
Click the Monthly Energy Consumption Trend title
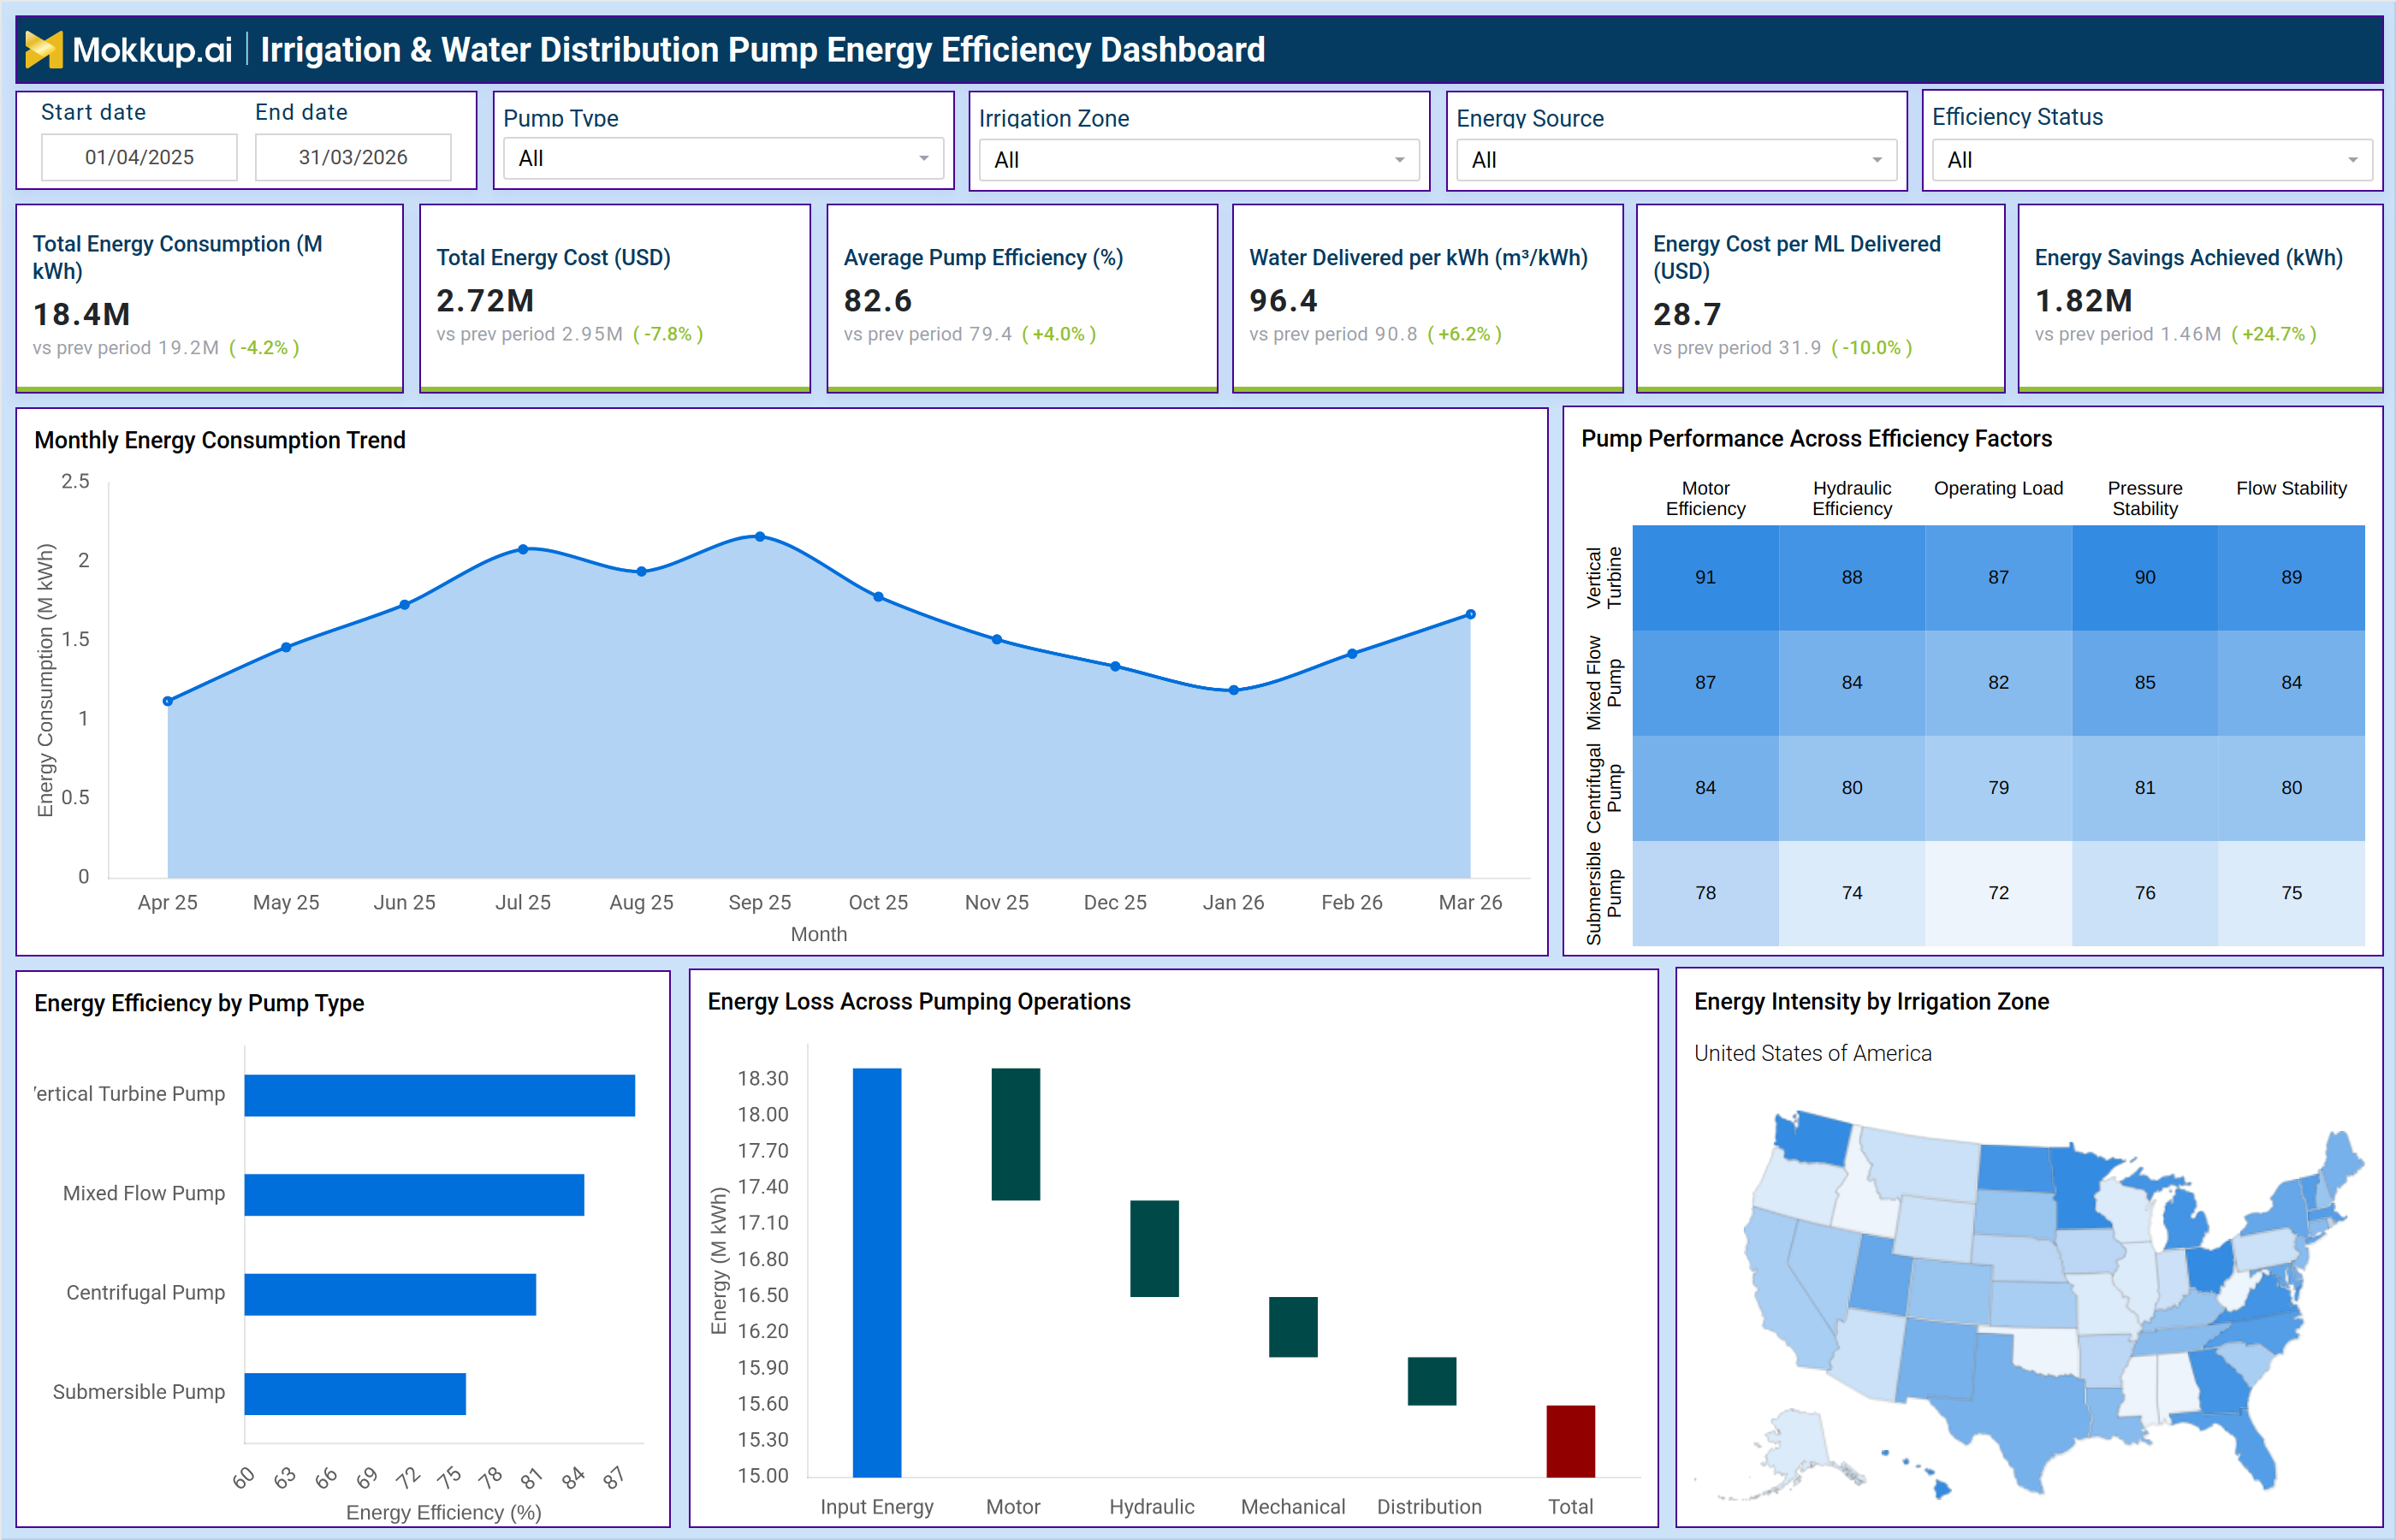pos(220,440)
